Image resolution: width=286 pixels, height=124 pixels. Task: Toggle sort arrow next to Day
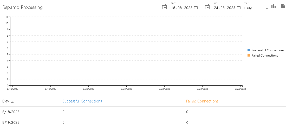click(12, 101)
